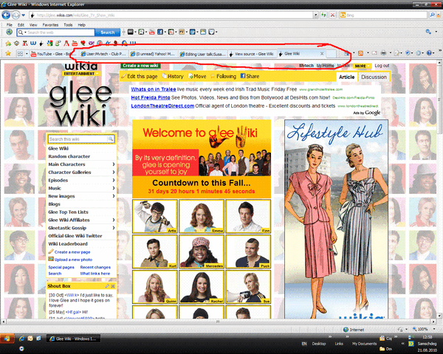The height and width of the screenshot is (354, 443).
Task: Click the Shout Box edit pencil icon
Action: (107, 286)
